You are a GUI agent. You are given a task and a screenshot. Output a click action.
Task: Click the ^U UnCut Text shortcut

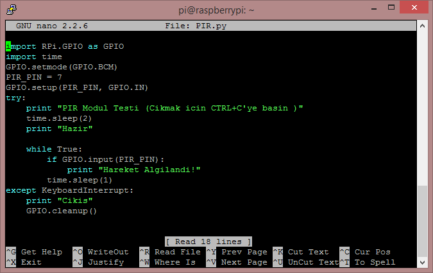coord(306,262)
